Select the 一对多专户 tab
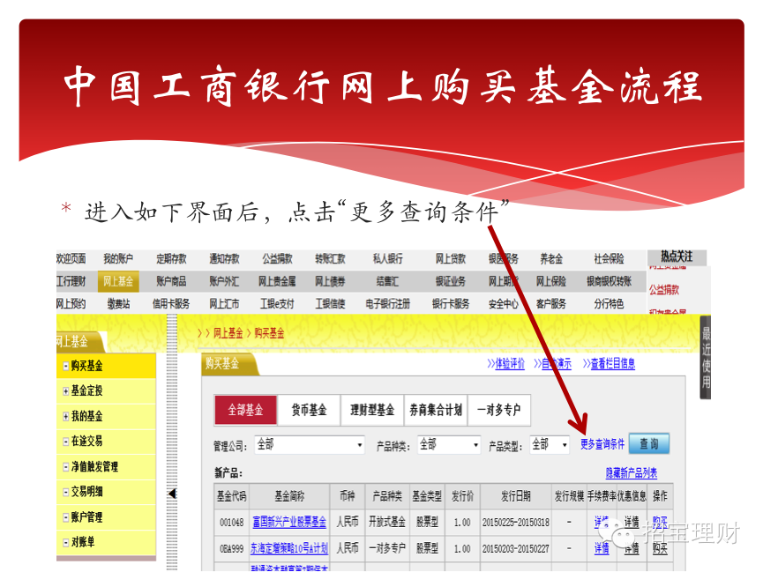 [498, 410]
